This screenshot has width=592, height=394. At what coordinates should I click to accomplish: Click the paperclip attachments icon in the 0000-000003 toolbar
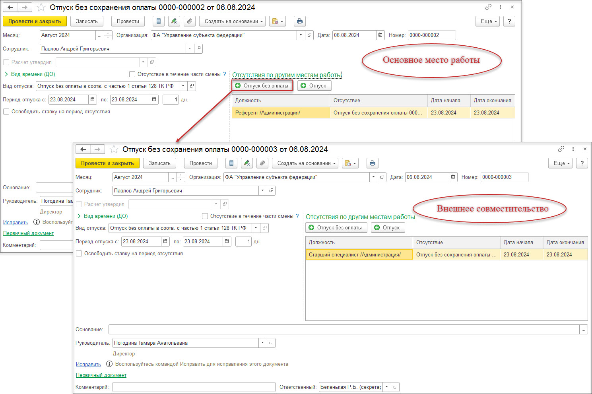tap(262, 163)
